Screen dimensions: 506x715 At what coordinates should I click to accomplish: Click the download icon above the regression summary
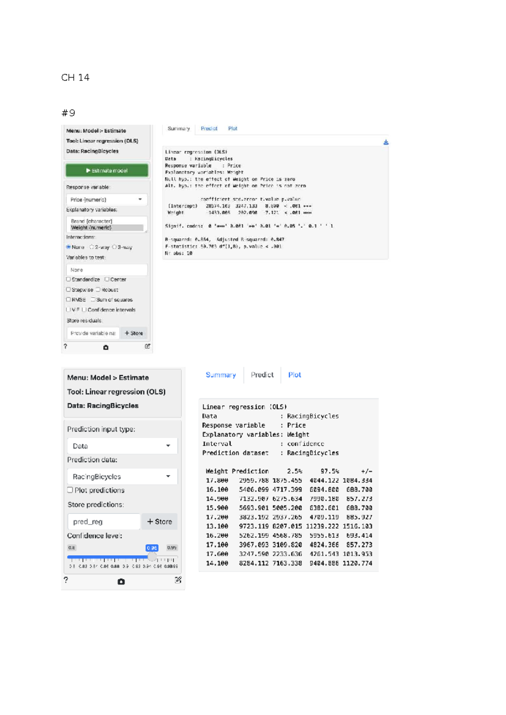tap(386, 142)
